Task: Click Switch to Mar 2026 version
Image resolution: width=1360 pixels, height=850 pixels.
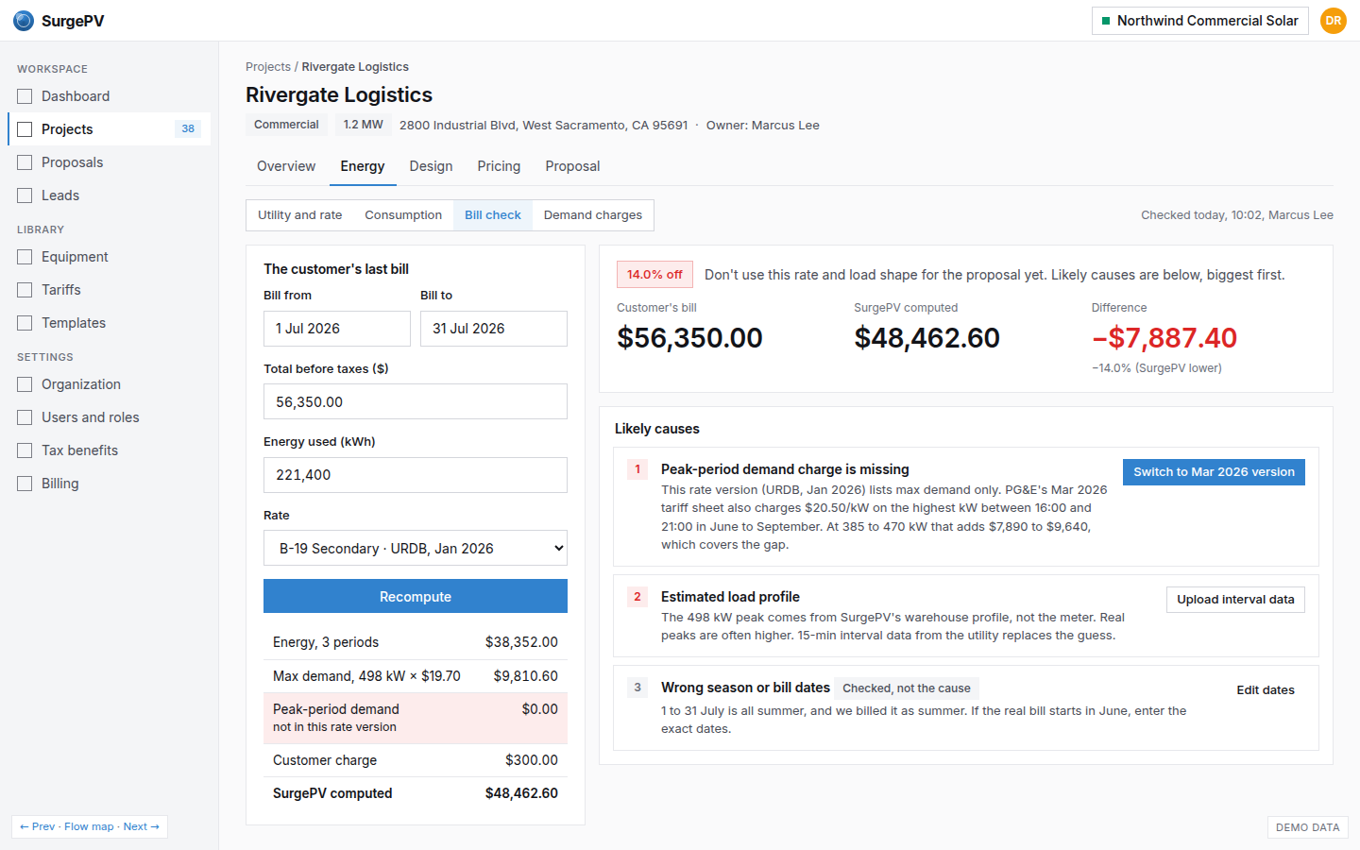Action: coord(1214,472)
